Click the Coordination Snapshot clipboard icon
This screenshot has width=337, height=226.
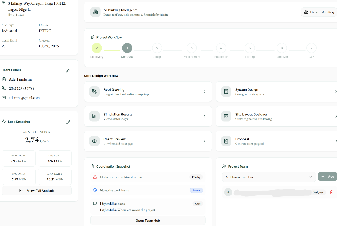pos(92,166)
